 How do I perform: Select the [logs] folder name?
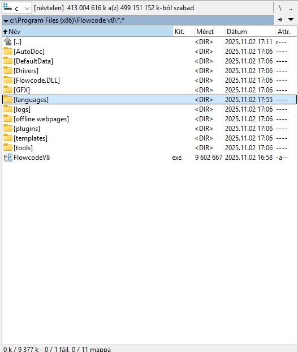tap(22, 109)
